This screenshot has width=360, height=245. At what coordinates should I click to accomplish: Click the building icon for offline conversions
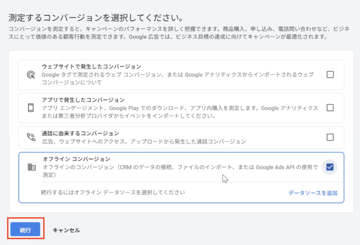click(x=32, y=167)
